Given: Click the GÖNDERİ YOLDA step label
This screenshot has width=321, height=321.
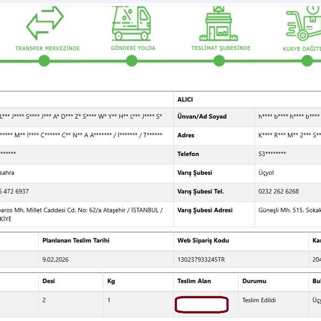Looking at the screenshot, I should [x=133, y=48].
